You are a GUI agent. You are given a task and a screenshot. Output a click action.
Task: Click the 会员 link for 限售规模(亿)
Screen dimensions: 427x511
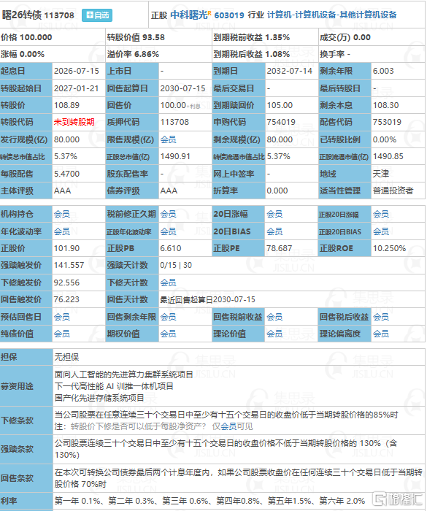[168, 140]
